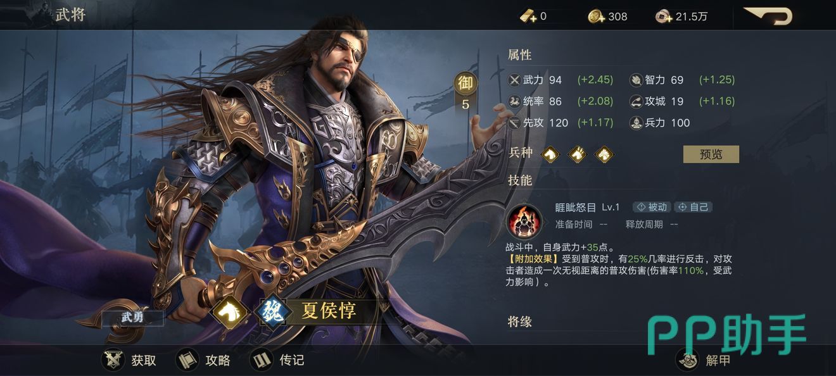
Task: Click the 预览 preview button
Action: pos(711,154)
